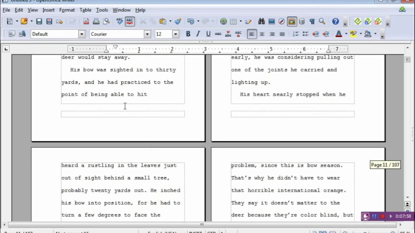The image size is (415, 233).
Task: Open the Table menu
Action: point(85,10)
